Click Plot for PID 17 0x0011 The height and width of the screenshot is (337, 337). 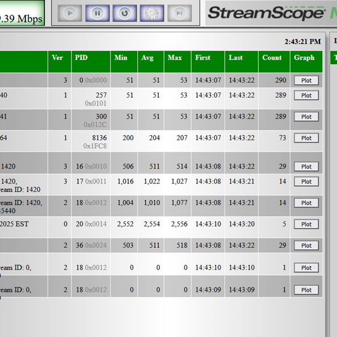(x=306, y=182)
